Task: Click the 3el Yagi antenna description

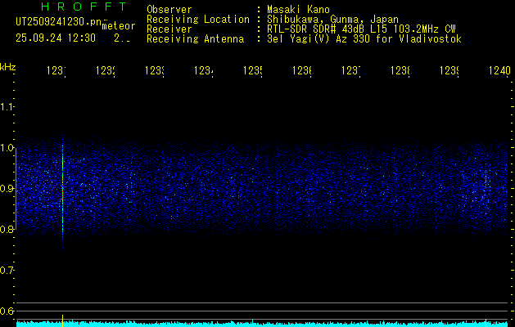Action: [364, 39]
